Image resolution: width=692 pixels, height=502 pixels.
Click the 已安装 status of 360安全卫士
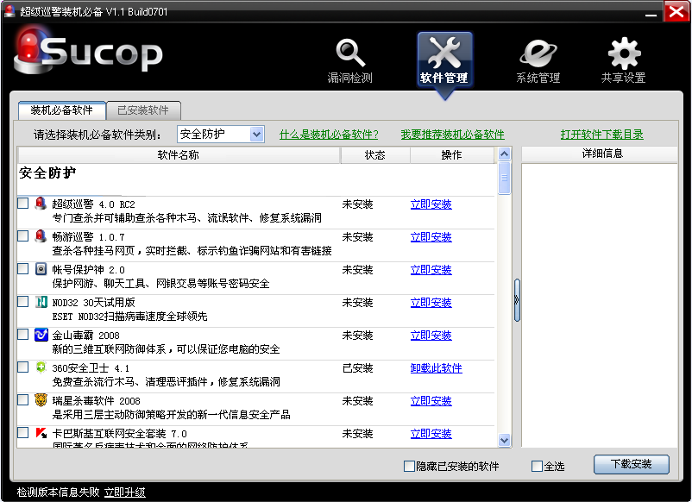[358, 368]
